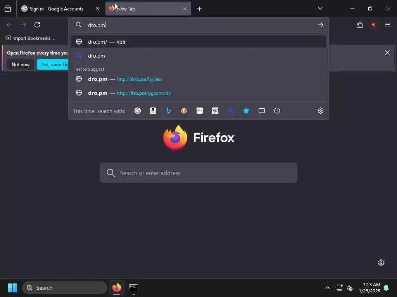Search this time with Wikipedia
397x297 pixels.
click(x=215, y=111)
